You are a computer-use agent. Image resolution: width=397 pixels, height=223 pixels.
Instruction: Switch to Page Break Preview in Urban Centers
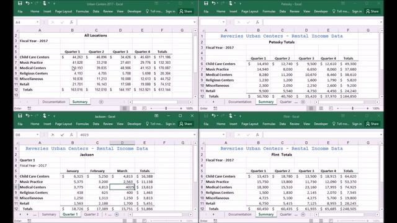pos(144,108)
